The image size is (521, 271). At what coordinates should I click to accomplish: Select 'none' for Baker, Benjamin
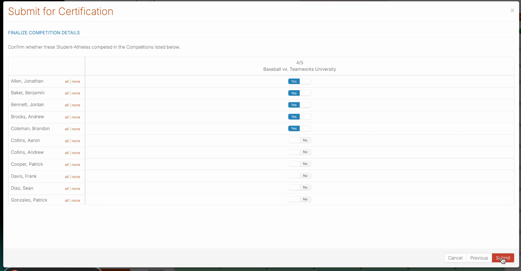pos(76,93)
